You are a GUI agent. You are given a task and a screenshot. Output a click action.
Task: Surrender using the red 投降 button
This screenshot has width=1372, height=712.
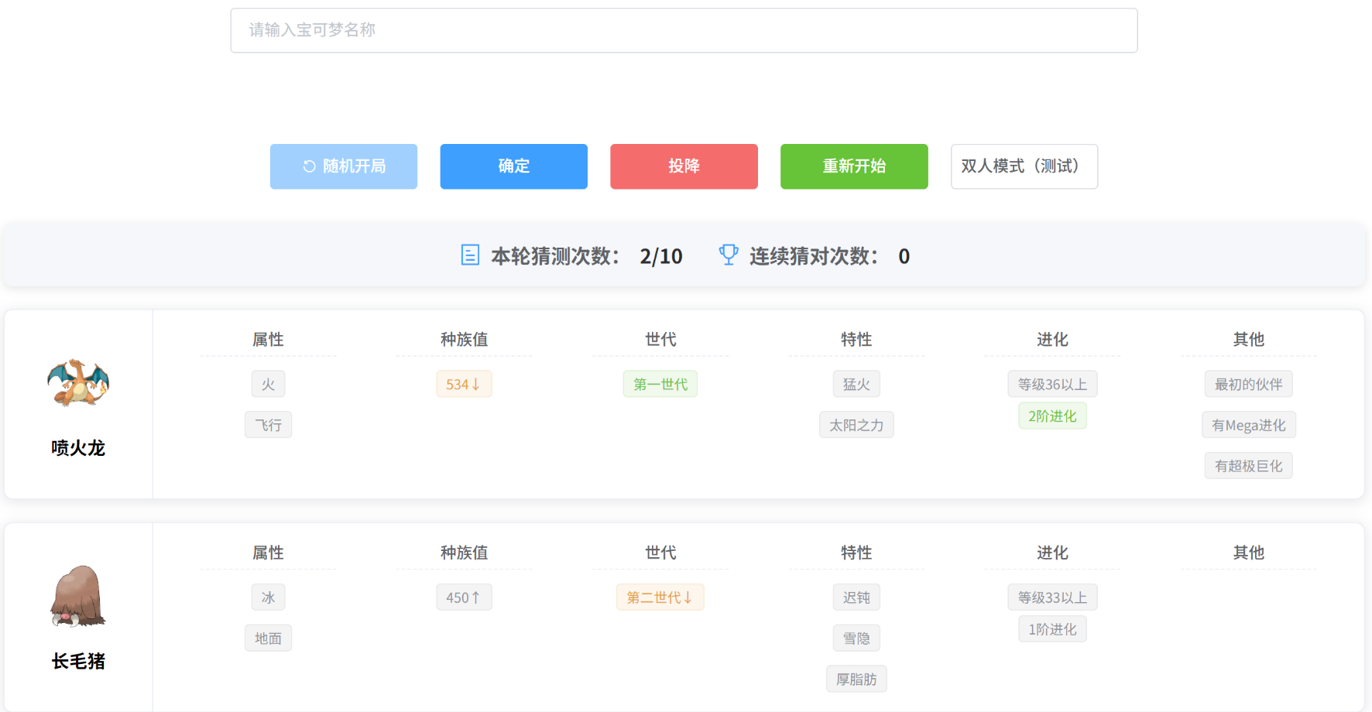[684, 166]
